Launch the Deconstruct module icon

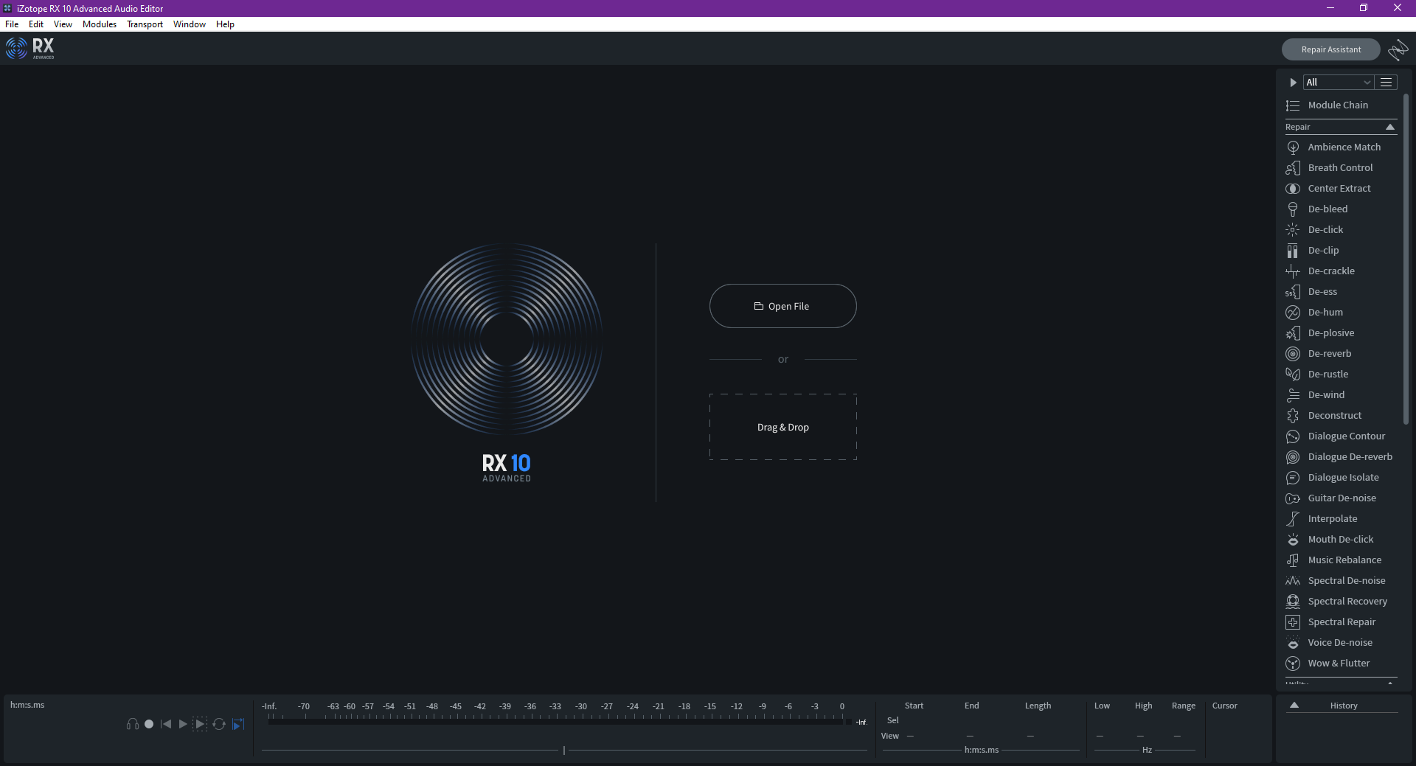(1293, 416)
